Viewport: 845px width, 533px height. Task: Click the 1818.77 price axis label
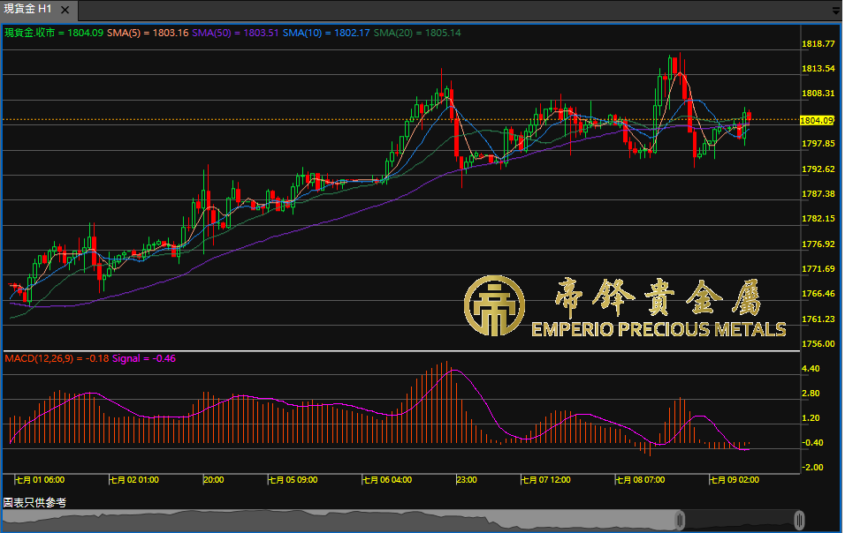[x=817, y=43]
